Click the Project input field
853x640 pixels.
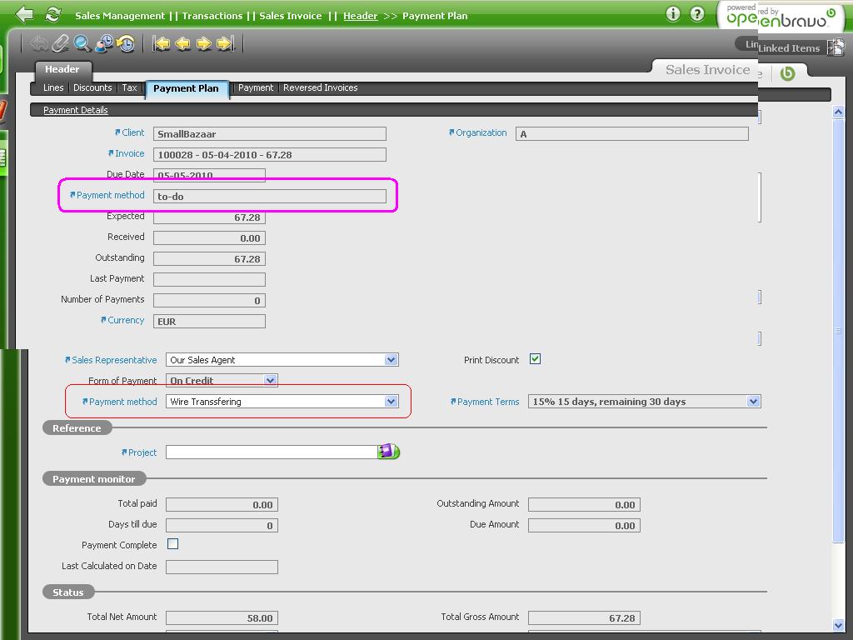pyautogui.click(x=271, y=452)
